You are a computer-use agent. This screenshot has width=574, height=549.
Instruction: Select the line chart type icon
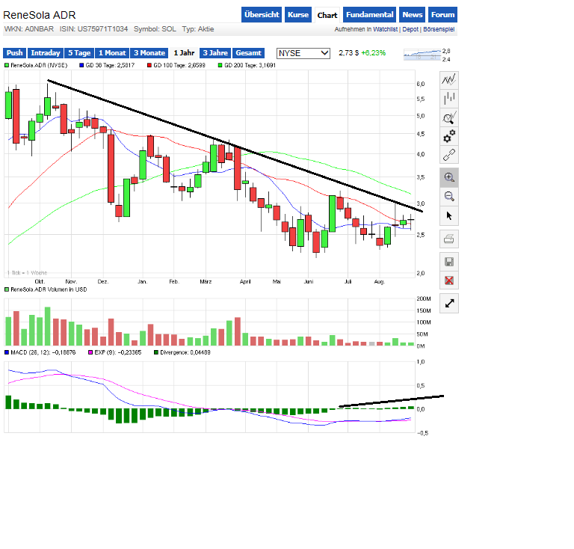point(449,79)
